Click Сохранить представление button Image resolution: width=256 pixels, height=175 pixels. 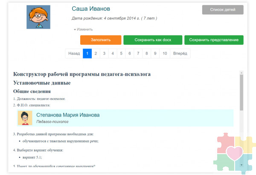click(214, 40)
